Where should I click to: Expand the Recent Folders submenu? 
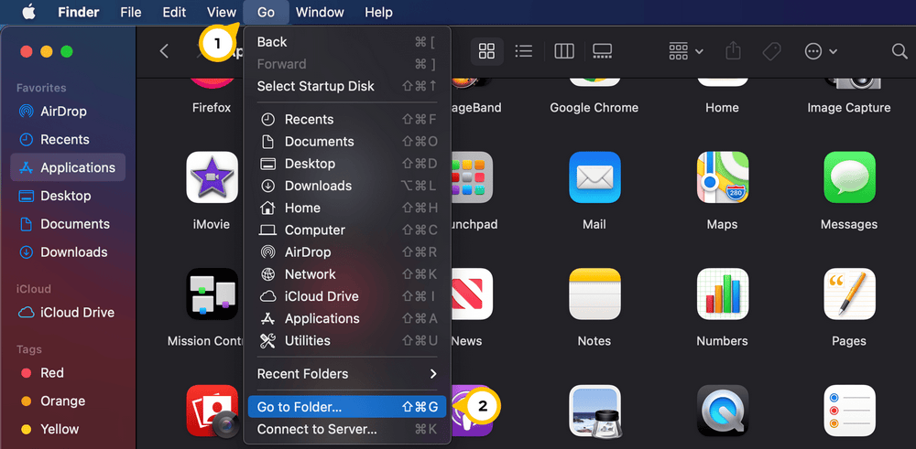pyautogui.click(x=345, y=373)
